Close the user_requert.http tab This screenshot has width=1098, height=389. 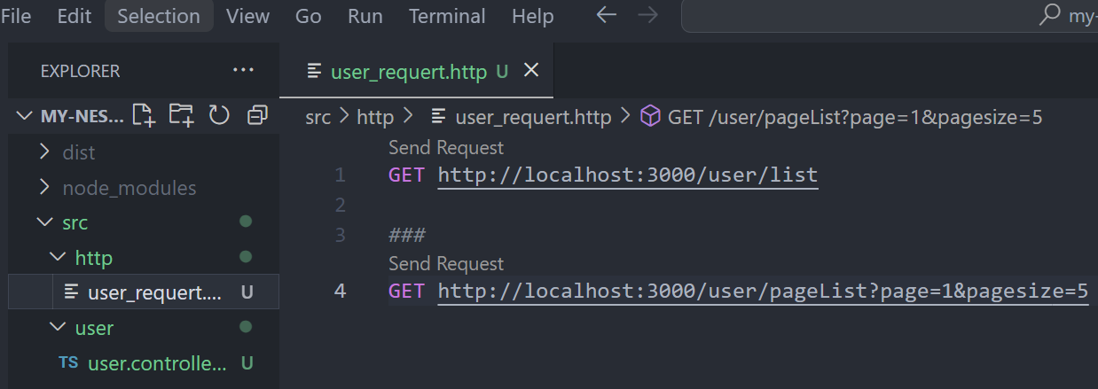[x=531, y=71]
